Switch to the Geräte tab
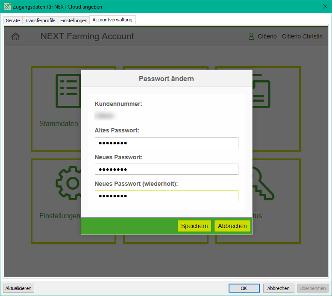 coord(13,21)
